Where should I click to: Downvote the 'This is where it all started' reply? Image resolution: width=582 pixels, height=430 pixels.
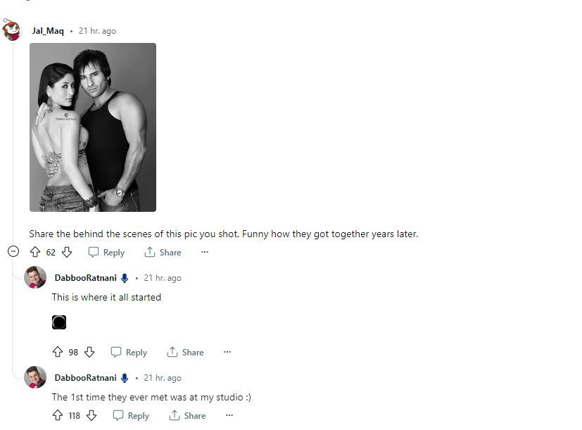pyautogui.click(x=89, y=352)
